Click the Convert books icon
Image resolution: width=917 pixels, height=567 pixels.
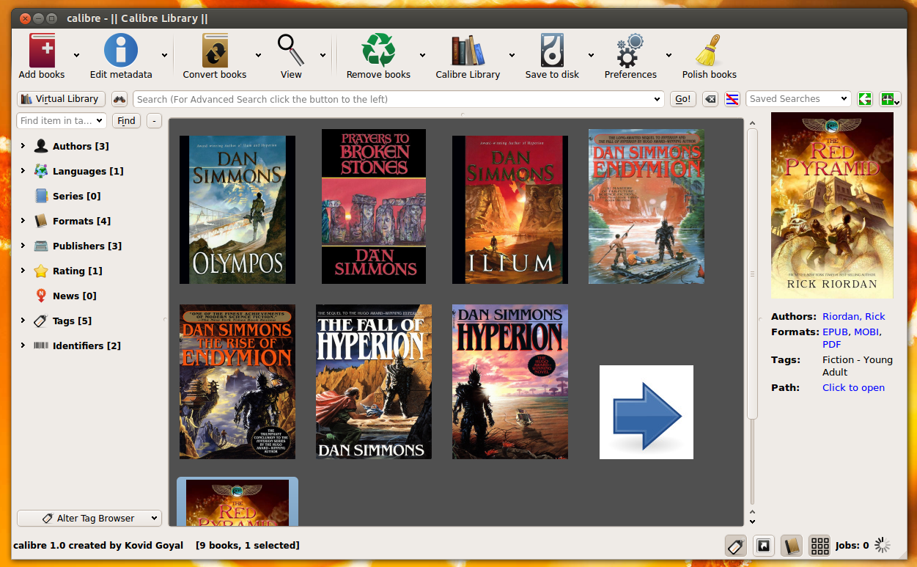215,51
